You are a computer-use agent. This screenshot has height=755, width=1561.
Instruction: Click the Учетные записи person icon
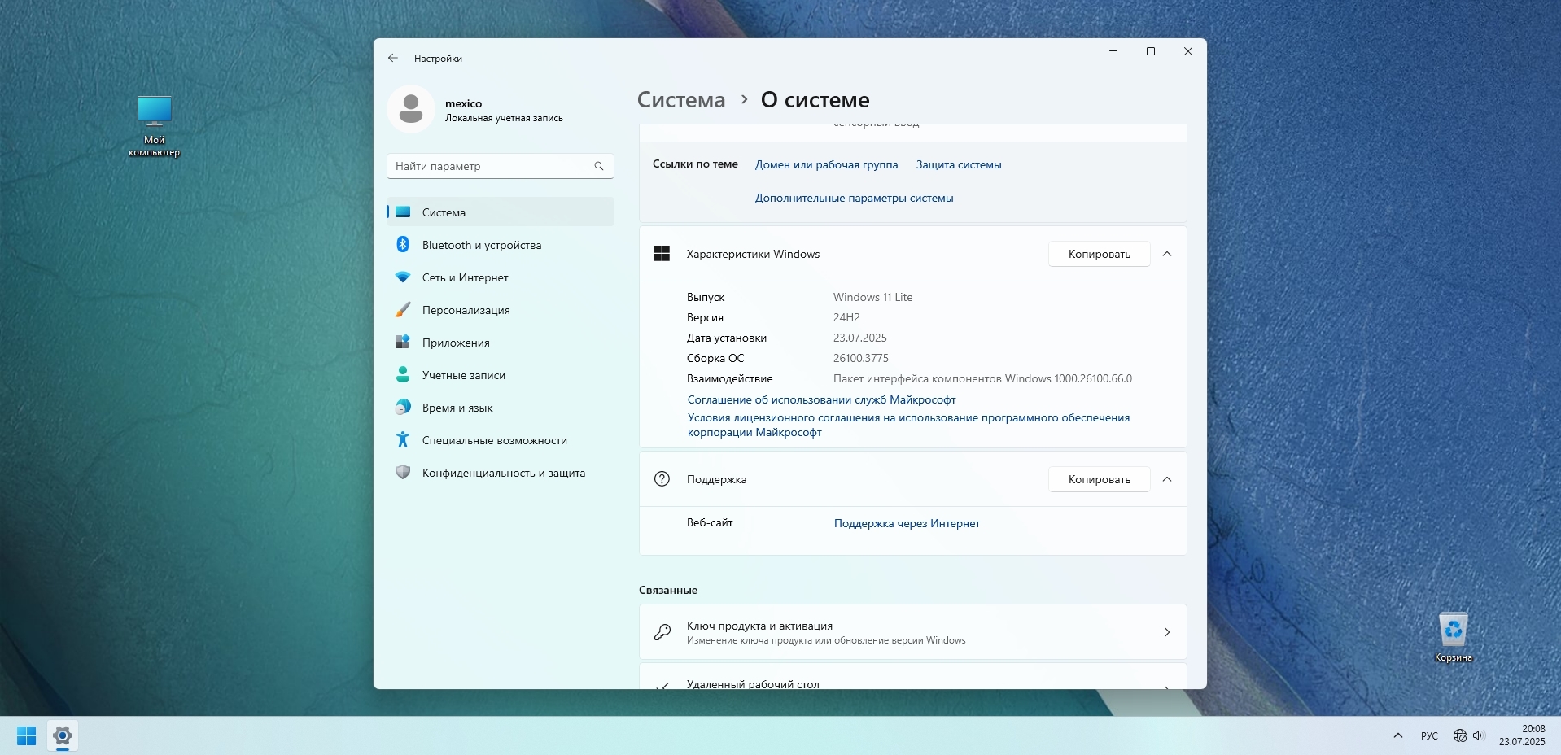(403, 375)
